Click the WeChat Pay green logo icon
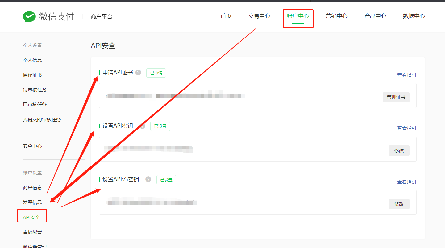Viewport: 445px width, 248px height. click(x=29, y=17)
